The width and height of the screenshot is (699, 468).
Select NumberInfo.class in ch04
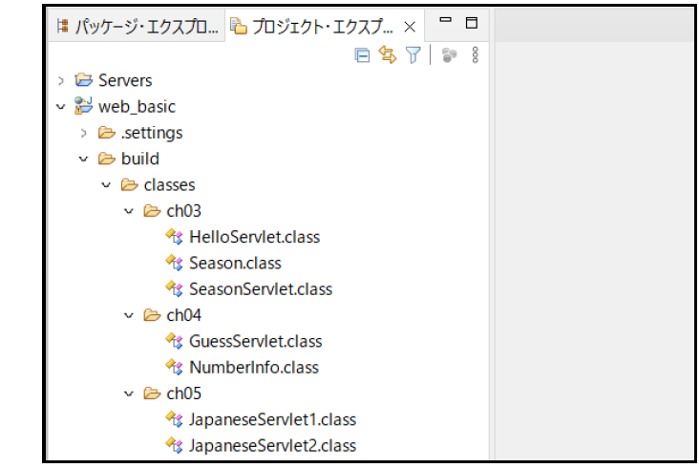[253, 367]
